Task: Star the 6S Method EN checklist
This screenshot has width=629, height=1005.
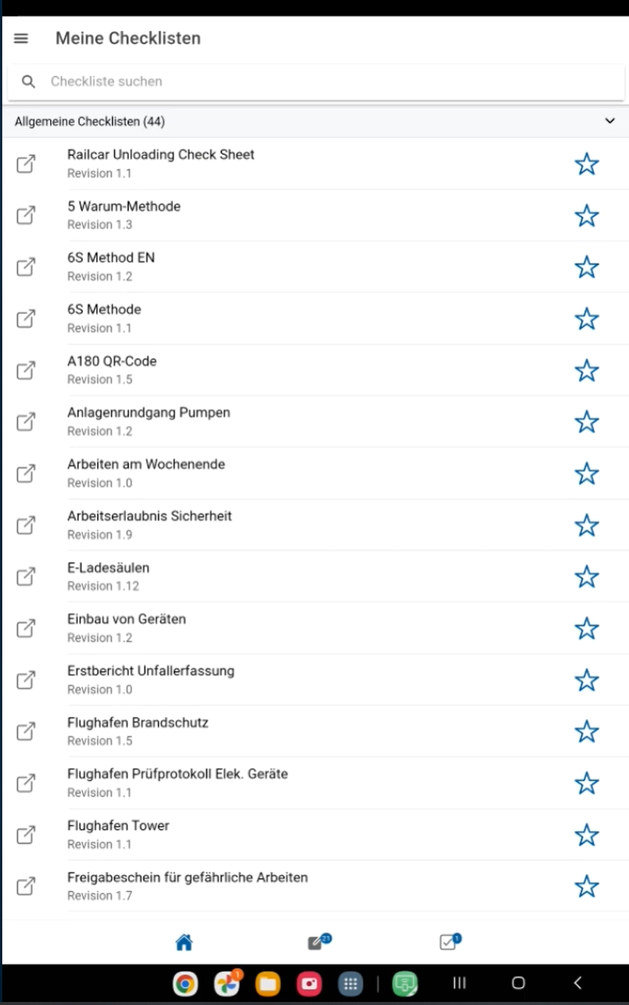Action: pyautogui.click(x=587, y=267)
